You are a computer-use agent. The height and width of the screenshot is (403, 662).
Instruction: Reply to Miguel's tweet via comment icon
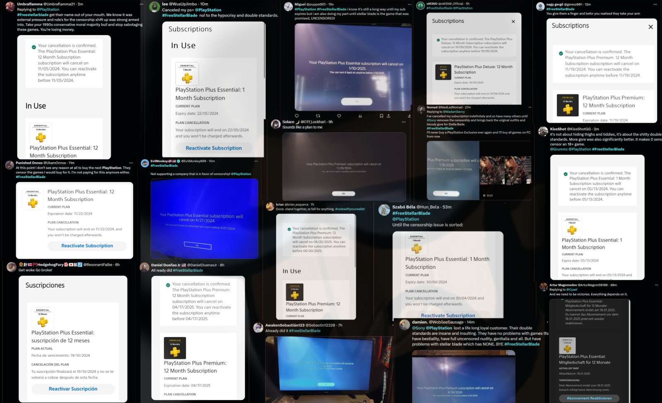297,116
